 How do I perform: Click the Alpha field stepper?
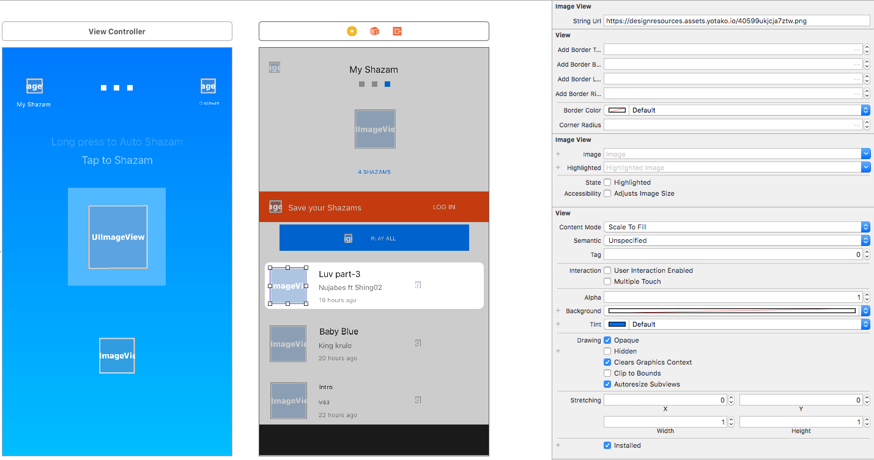[x=867, y=297]
